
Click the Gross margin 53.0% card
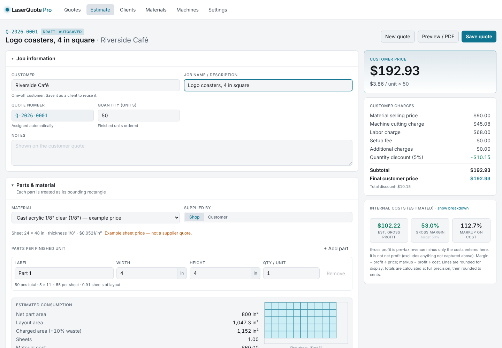[x=430, y=230]
